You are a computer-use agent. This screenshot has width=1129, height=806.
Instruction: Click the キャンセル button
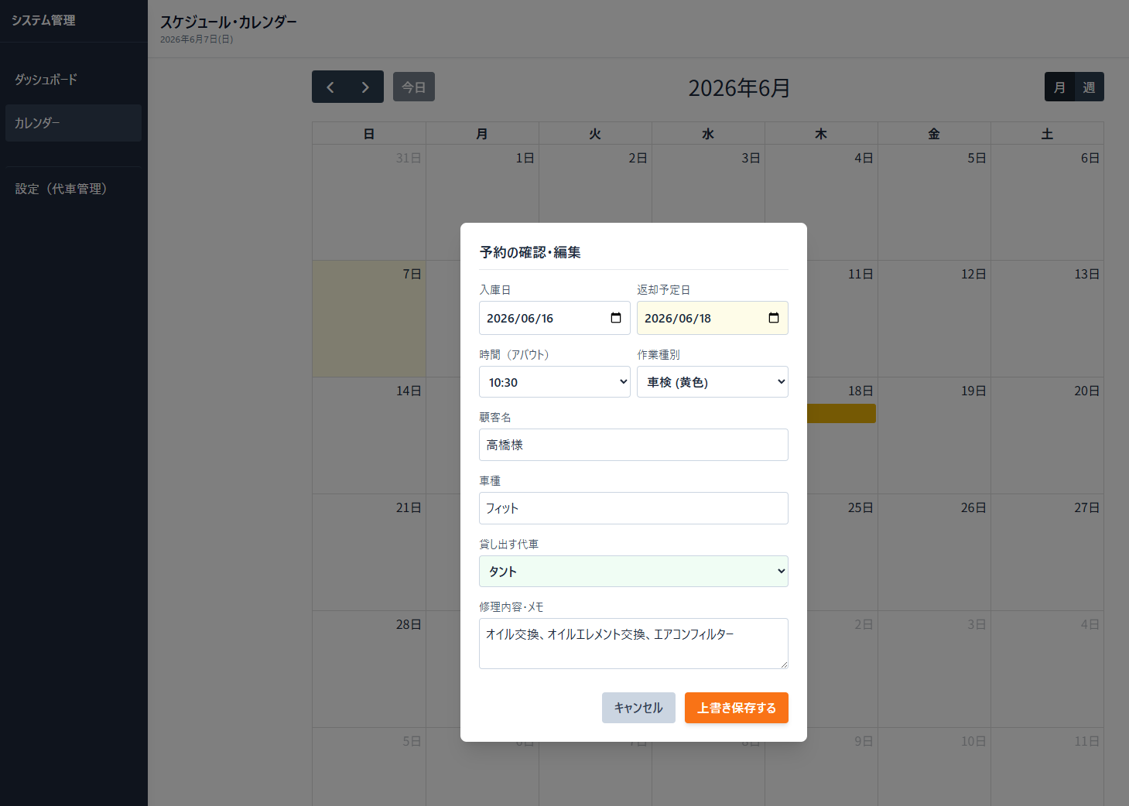638,708
